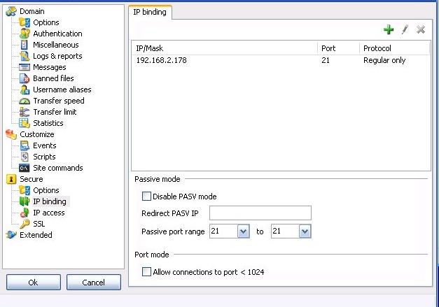
Task: Click the Ok button
Action: pyautogui.click(x=34, y=282)
